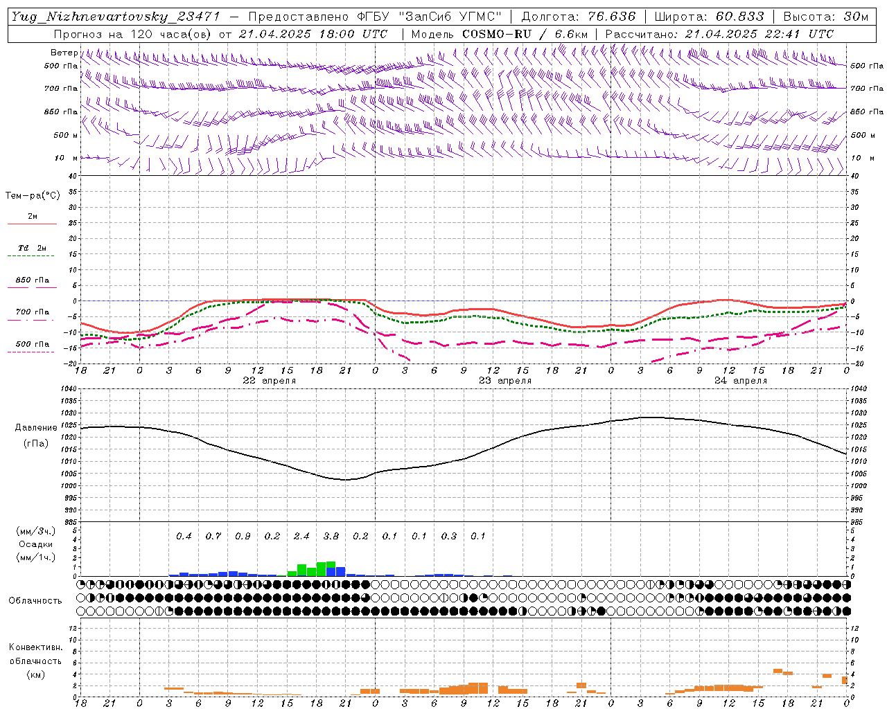This screenshot has height=709, width=887.
Task: Click the 0.3 precipitation total value
Action: point(449,536)
